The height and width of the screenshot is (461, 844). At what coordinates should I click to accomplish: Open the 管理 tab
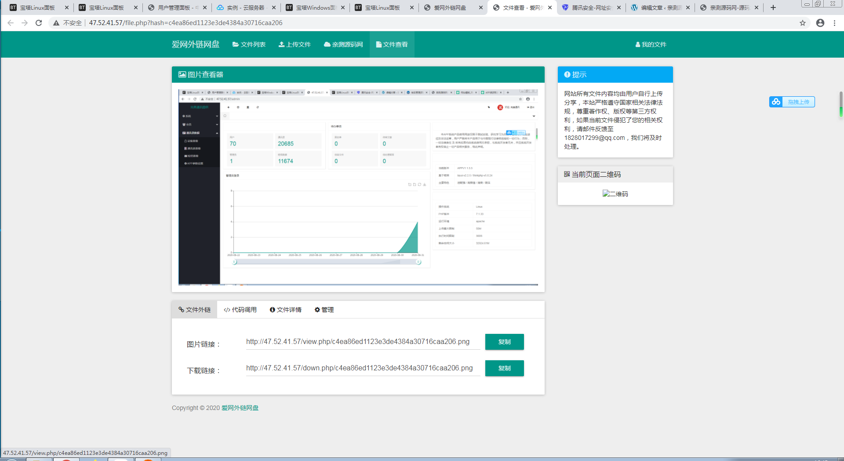[324, 310]
